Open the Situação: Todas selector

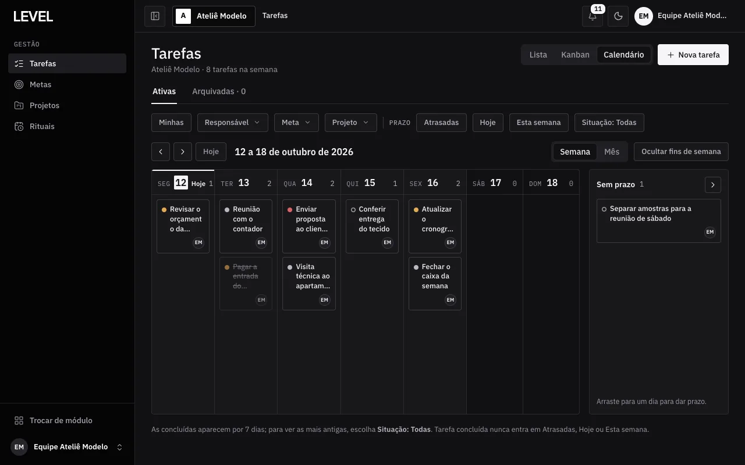click(x=609, y=123)
